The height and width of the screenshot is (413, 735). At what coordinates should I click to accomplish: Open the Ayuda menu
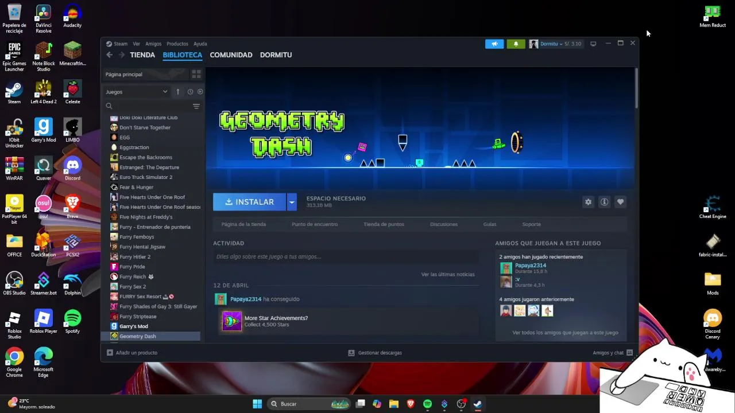pyautogui.click(x=200, y=44)
